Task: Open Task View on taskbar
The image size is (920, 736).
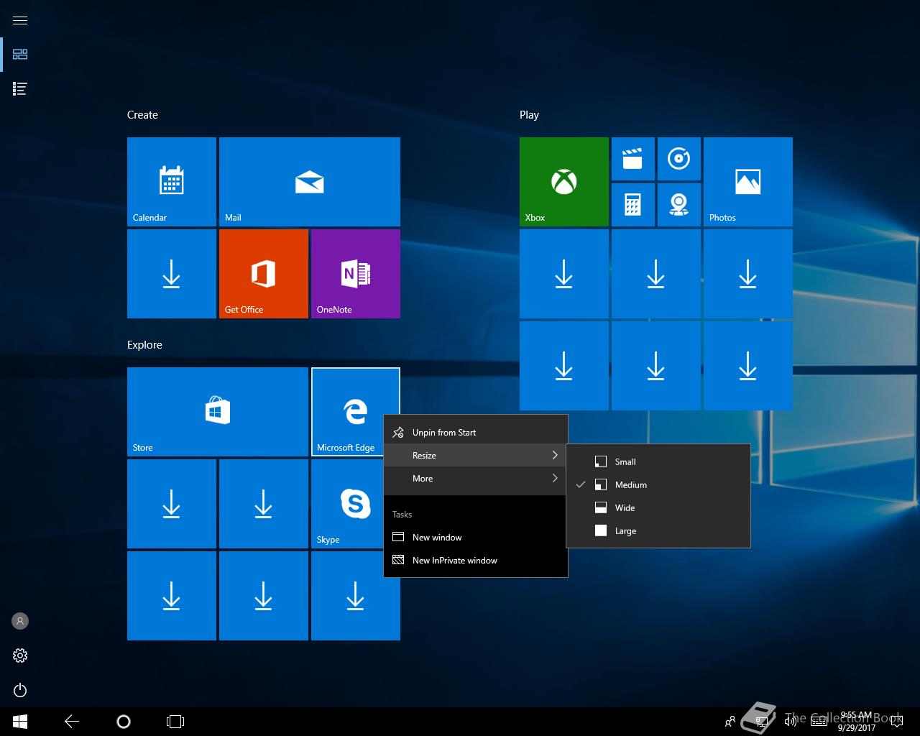Action: (x=175, y=722)
